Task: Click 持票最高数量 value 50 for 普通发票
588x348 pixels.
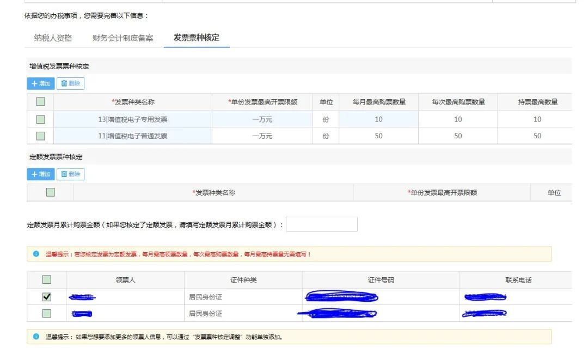Action: 537,136
